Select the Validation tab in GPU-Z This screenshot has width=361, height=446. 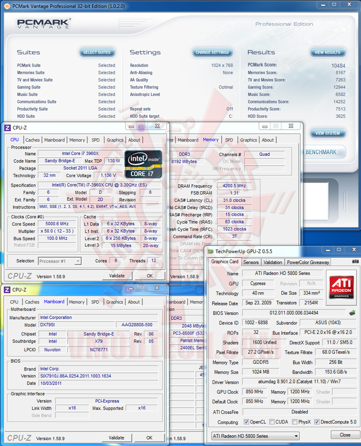click(x=272, y=262)
